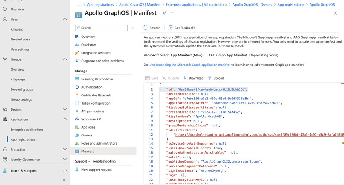Screen dimensions: 344x185
Task: Collapse the Learn & support section chevron
Action: [x=65, y=170]
